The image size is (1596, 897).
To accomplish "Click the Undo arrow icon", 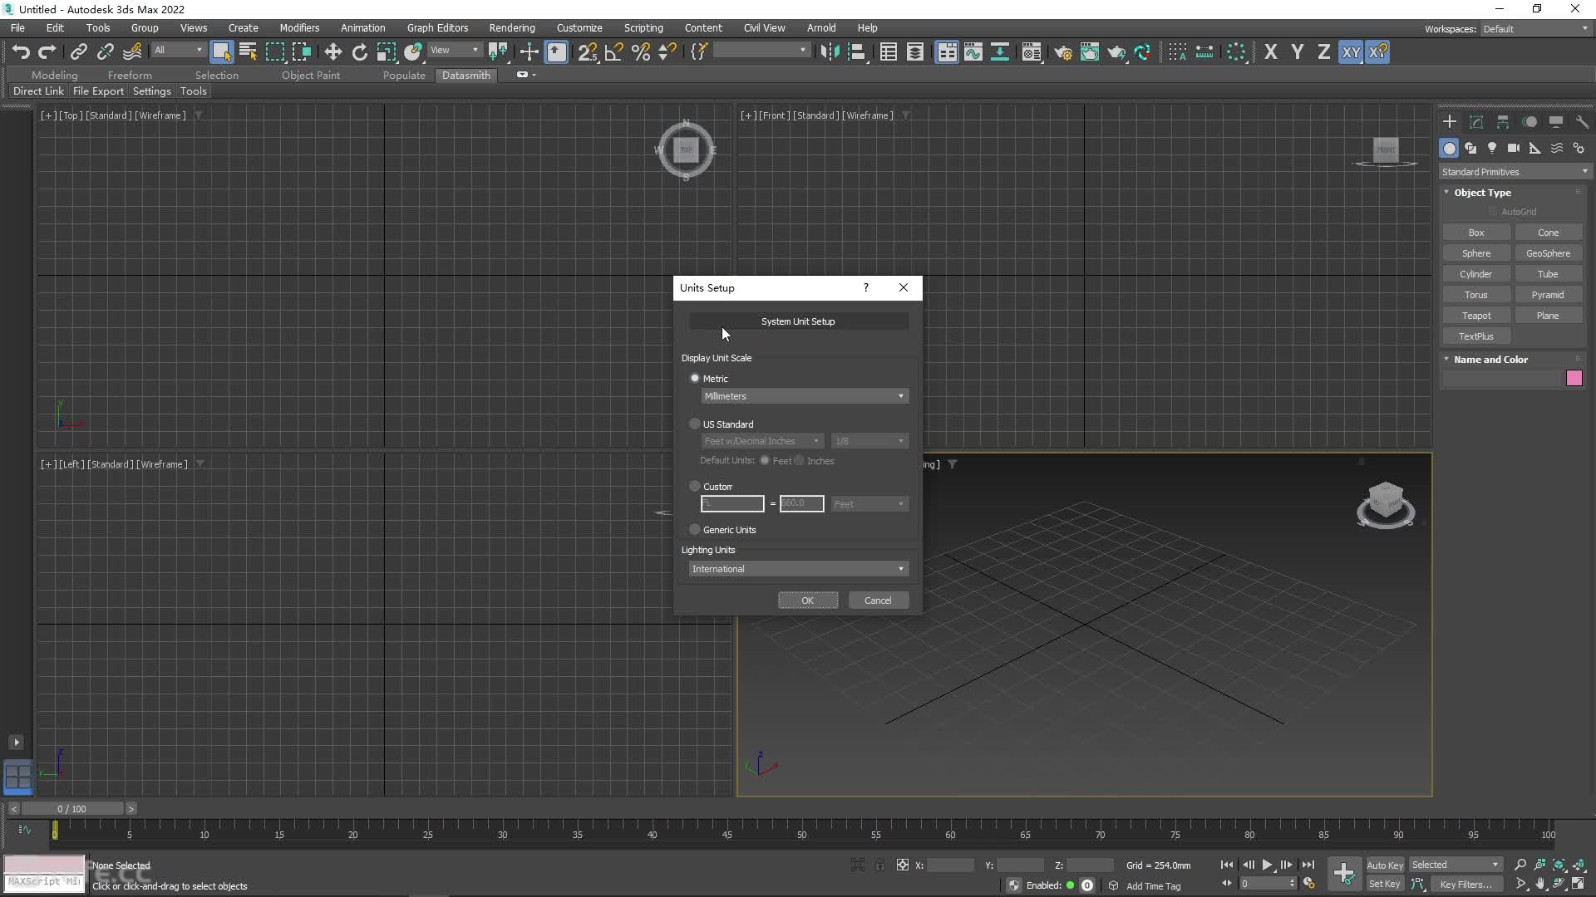I will (x=21, y=52).
